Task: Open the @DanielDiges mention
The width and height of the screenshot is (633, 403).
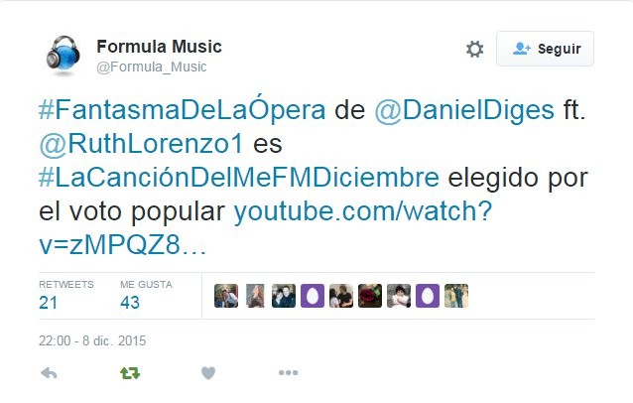Action: pyautogui.click(x=464, y=110)
